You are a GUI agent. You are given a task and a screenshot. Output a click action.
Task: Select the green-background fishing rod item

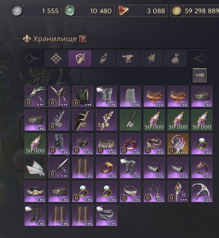point(130,120)
